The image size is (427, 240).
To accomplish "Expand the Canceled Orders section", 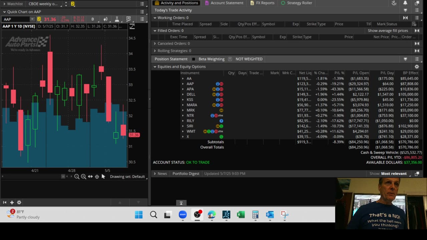I will tap(155, 44).
